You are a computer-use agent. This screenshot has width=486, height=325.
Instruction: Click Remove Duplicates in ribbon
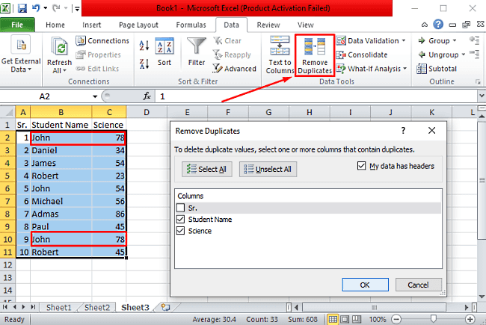point(315,55)
